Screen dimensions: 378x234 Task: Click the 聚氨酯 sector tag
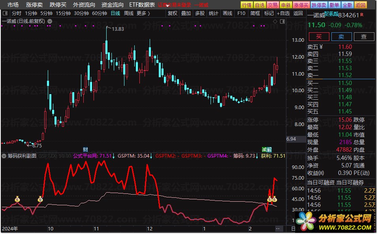tap(331, 14)
